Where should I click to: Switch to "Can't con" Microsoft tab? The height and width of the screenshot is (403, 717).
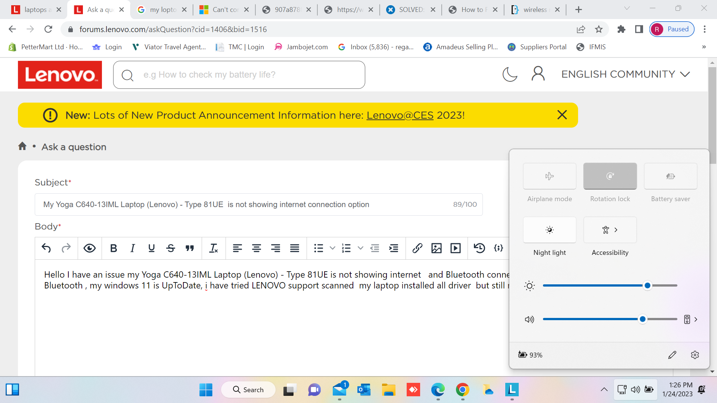(x=224, y=10)
